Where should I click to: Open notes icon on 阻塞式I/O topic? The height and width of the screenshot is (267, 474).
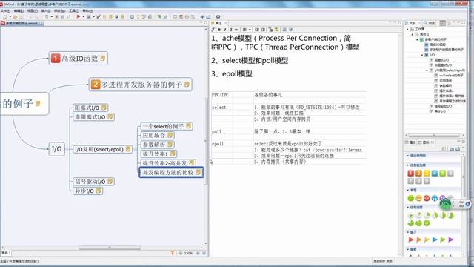tap(104, 107)
